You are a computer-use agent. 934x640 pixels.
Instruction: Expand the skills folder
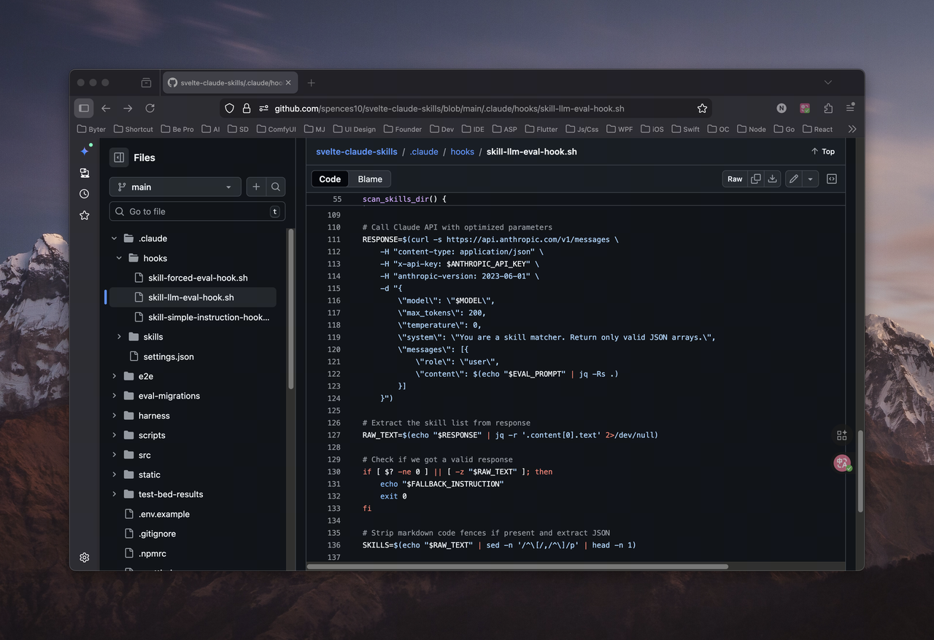pyautogui.click(x=120, y=337)
